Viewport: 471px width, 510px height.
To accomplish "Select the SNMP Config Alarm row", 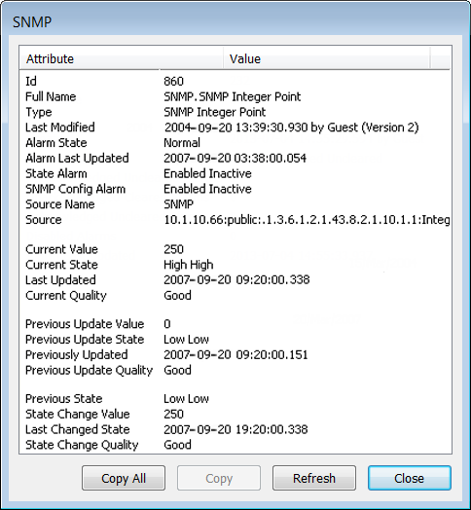I will (235, 189).
